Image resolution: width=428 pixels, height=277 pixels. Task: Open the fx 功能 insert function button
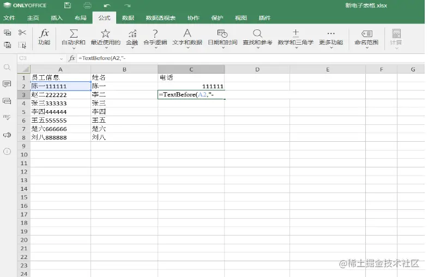click(x=44, y=37)
